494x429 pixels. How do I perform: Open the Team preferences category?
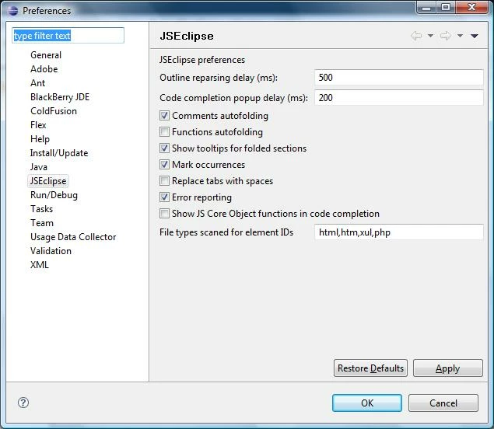click(x=42, y=223)
